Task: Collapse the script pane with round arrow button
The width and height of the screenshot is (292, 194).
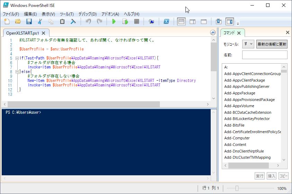Action: (213, 33)
